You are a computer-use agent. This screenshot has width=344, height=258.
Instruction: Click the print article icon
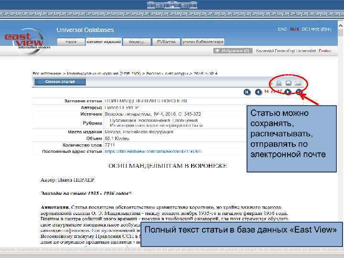[x=279, y=83]
